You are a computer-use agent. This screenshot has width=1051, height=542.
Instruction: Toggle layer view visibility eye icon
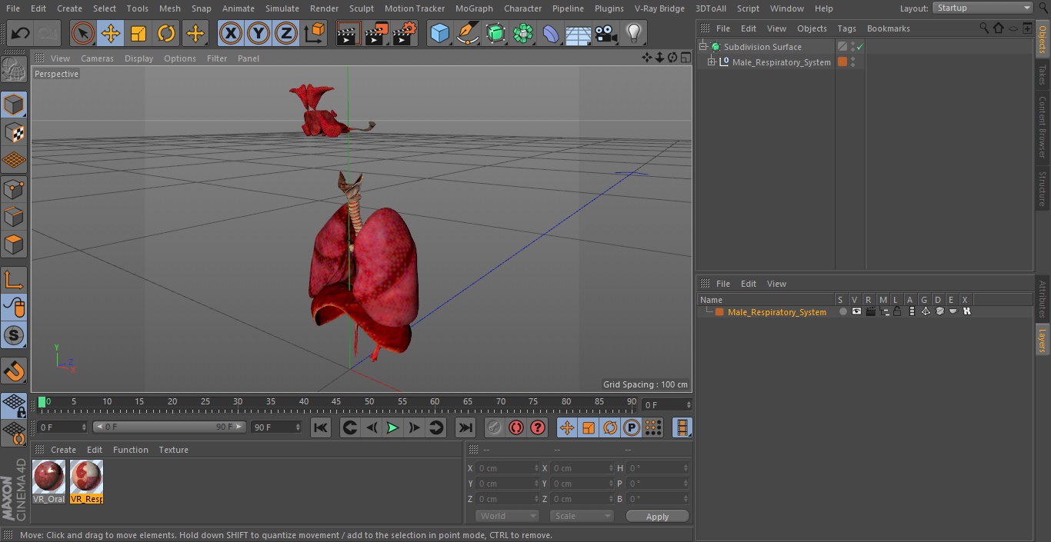click(x=856, y=311)
